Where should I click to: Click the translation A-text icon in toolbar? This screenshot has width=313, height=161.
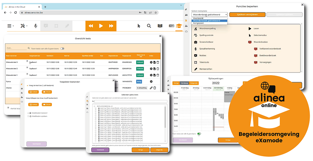[x=171, y=26]
